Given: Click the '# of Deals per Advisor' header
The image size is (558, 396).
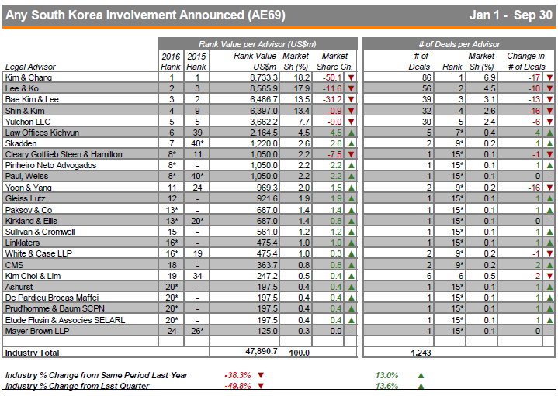Looking at the screenshot, I should [x=459, y=44].
